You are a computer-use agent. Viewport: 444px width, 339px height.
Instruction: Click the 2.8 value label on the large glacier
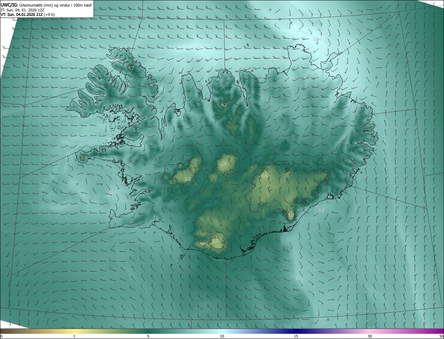click(x=264, y=176)
